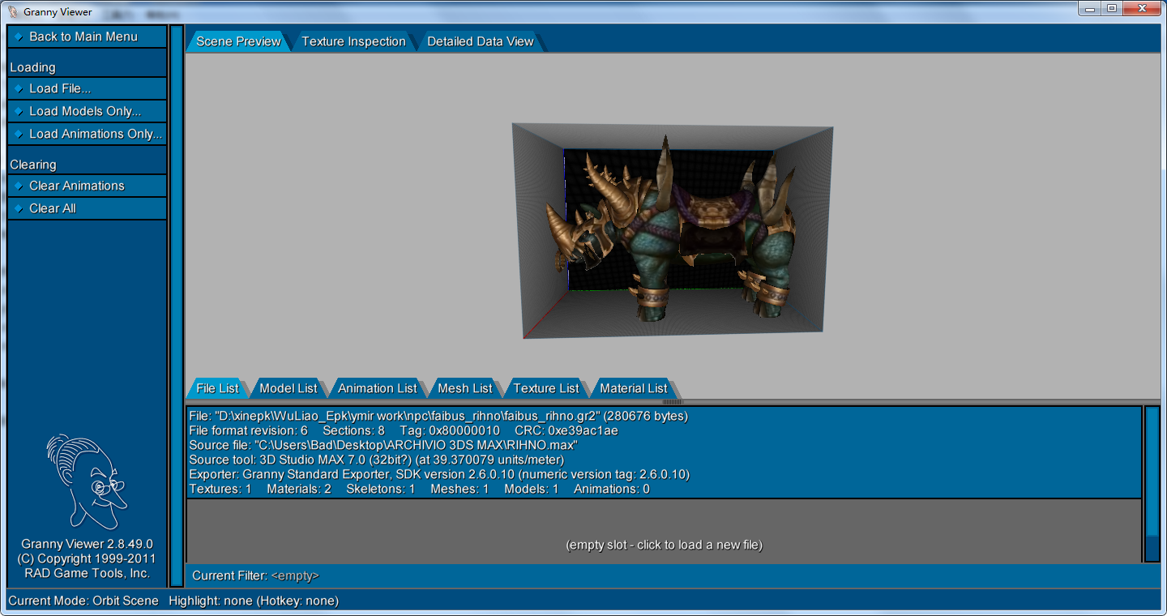This screenshot has width=1167, height=616.
Task: Select the Mesh List tab
Action: point(465,388)
